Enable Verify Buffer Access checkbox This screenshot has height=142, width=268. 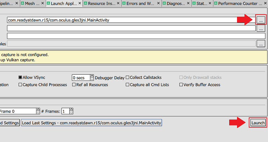(181, 85)
